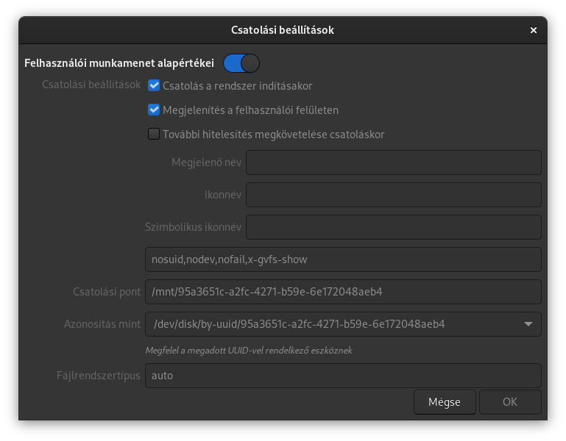The height and width of the screenshot is (441, 566).
Task: Focus the Szimbolikus ikonnév text field
Action: click(x=394, y=227)
